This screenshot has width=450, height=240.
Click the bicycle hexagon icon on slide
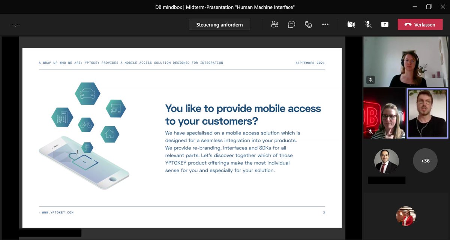(x=86, y=125)
